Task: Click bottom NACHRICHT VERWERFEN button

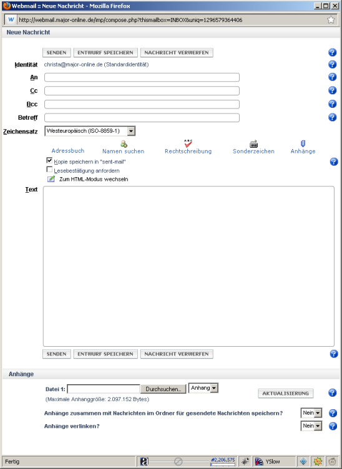Action: 177,354
